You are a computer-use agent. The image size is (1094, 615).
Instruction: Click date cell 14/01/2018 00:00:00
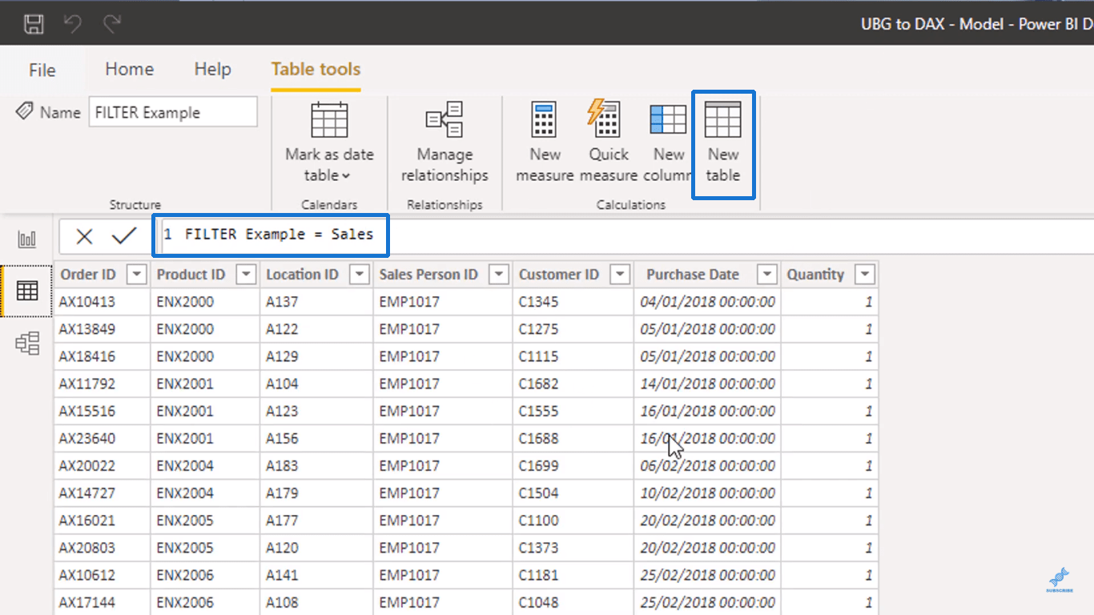point(707,384)
